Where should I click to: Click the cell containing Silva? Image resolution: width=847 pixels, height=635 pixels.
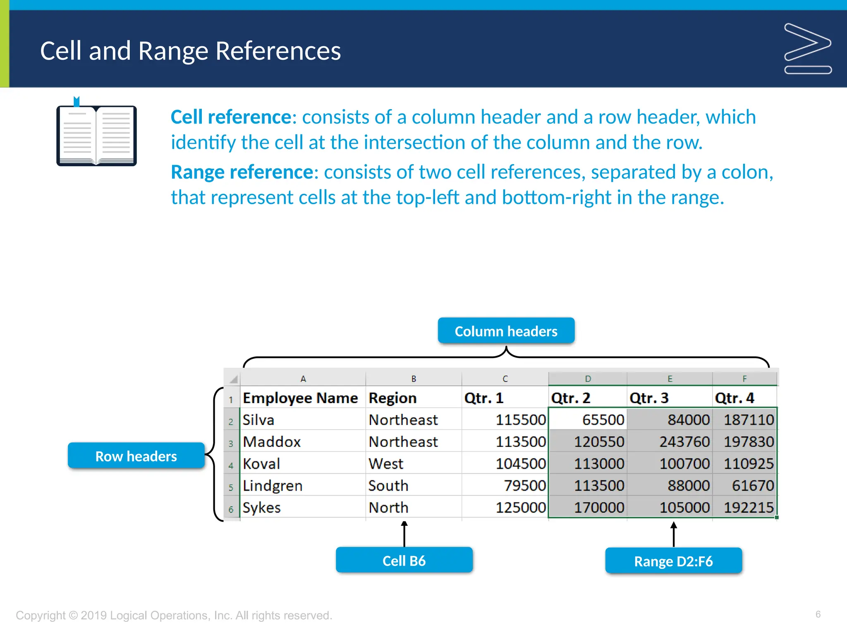(303, 419)
